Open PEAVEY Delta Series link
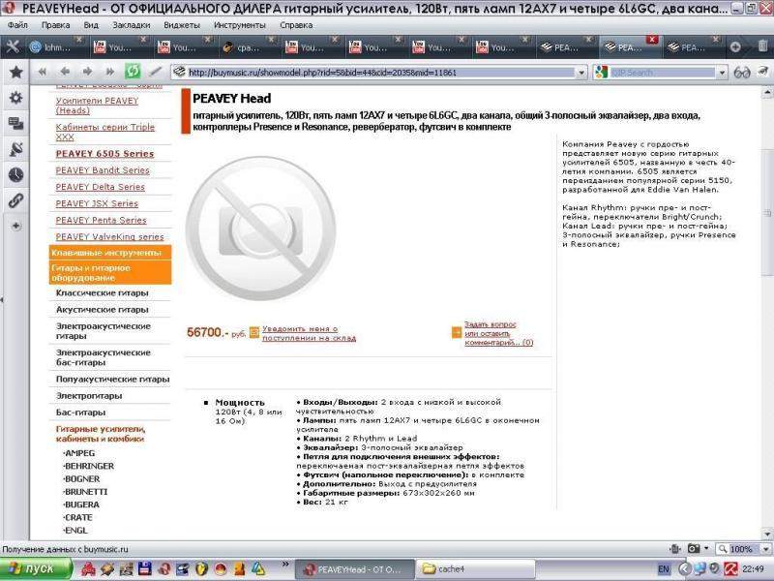Screen dimensions: 774x581 coord(101,187)
